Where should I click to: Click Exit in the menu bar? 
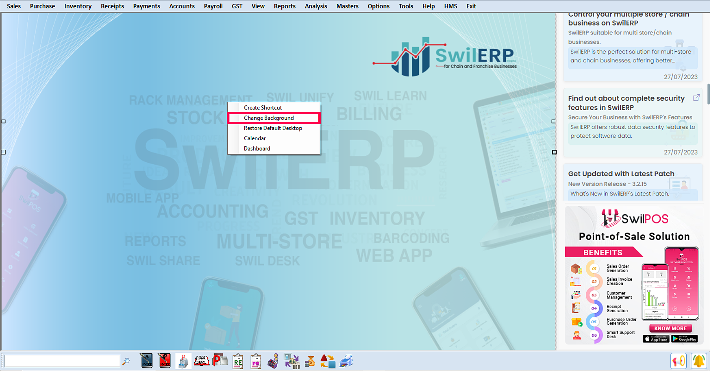pos(471,6)
